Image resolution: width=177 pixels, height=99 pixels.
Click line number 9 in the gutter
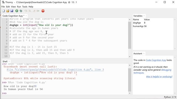(x=6, y=44)
